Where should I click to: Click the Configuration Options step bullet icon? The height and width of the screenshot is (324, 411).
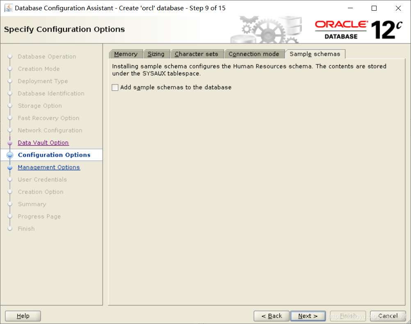click(10, 155)
